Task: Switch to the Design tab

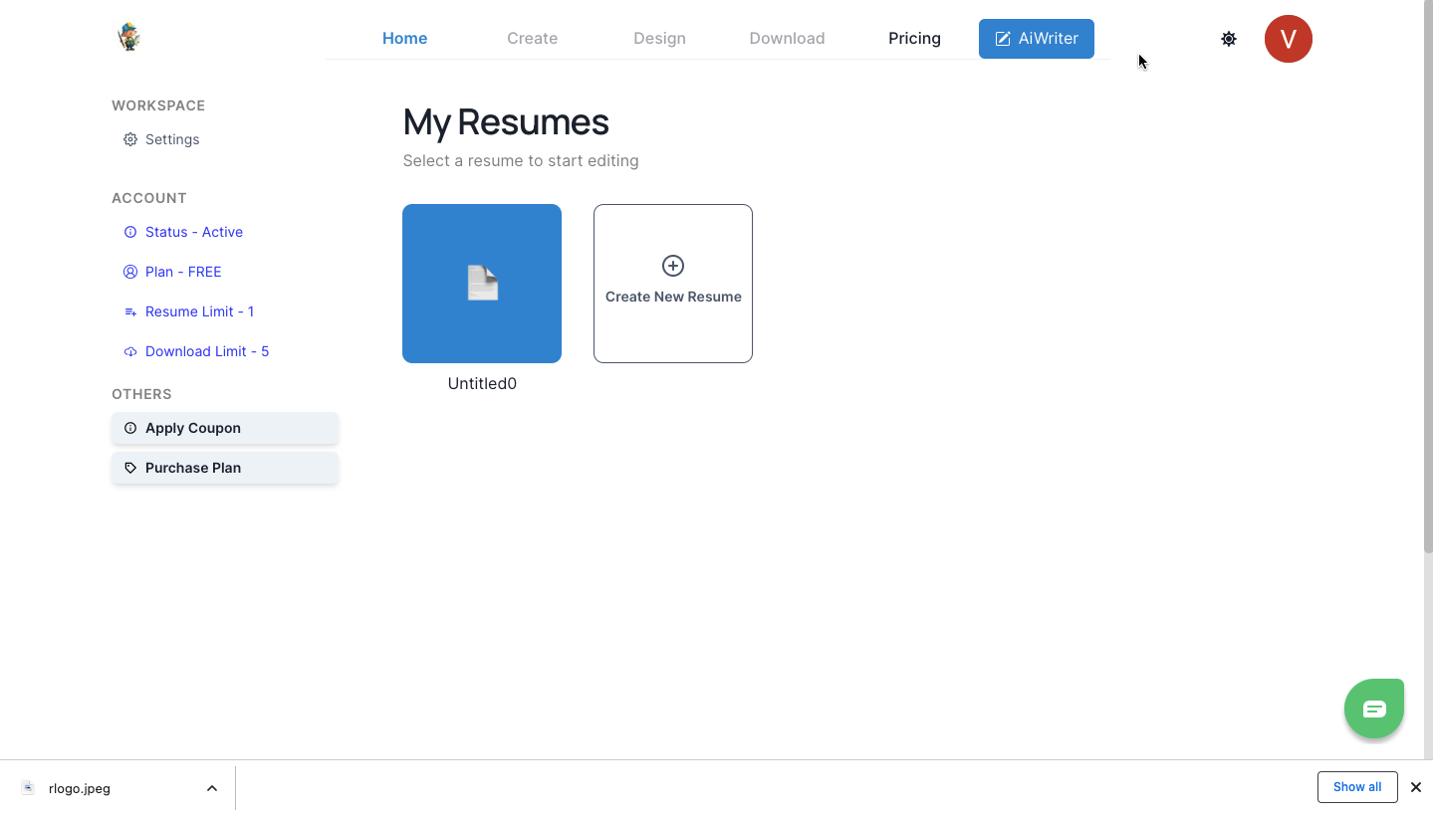Action: 658,38
